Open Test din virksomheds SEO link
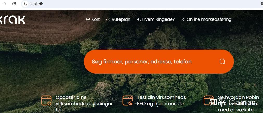This screenshot has height=113, width=263. [x=161, y=101]
